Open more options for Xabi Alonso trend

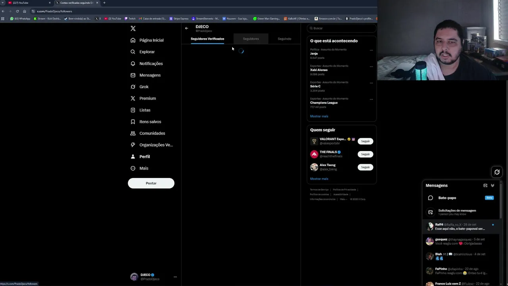pyautogui.click(x=371, y=66)
